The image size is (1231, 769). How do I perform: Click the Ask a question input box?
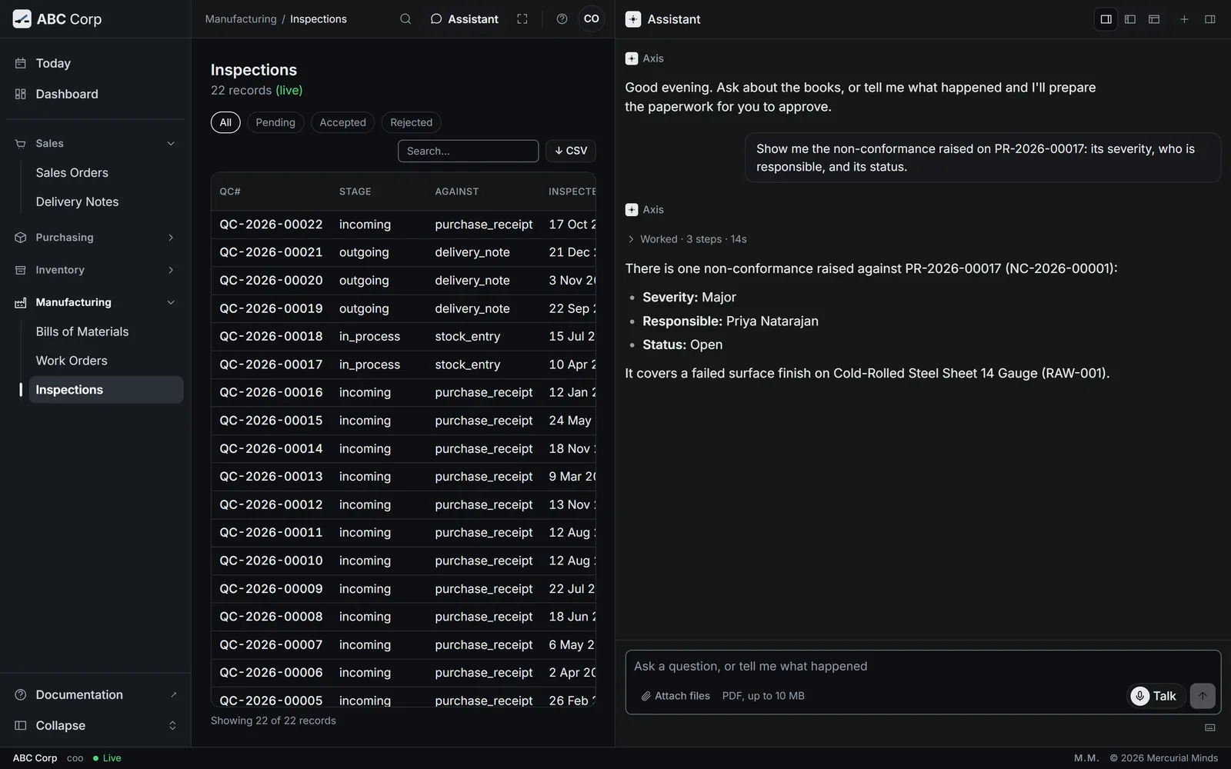point(922,667)
